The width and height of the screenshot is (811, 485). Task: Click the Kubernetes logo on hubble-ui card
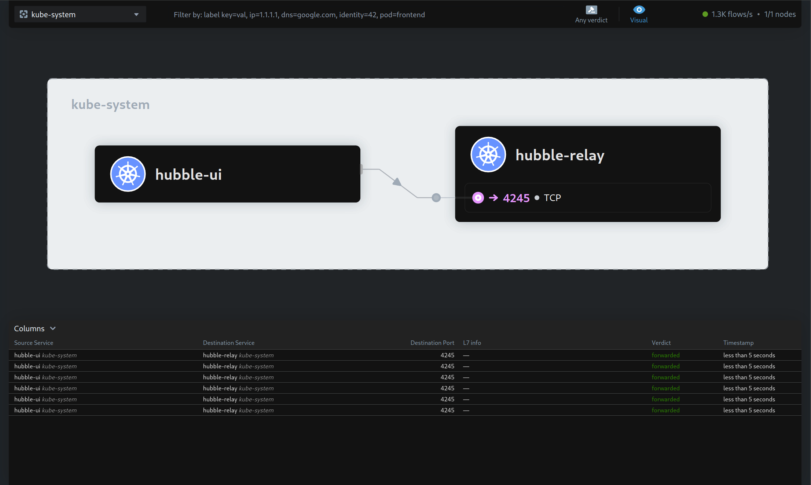point(128,174)
